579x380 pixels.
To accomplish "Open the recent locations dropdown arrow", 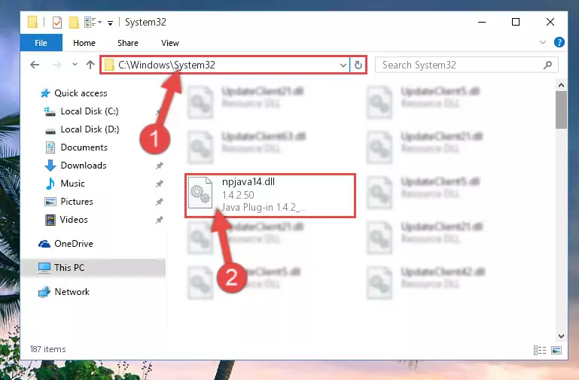I will (x=75, y=65).
